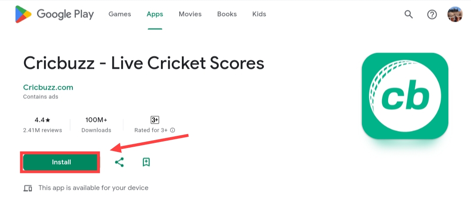View the 2.41M reviews rating

(x=42, y=130)
